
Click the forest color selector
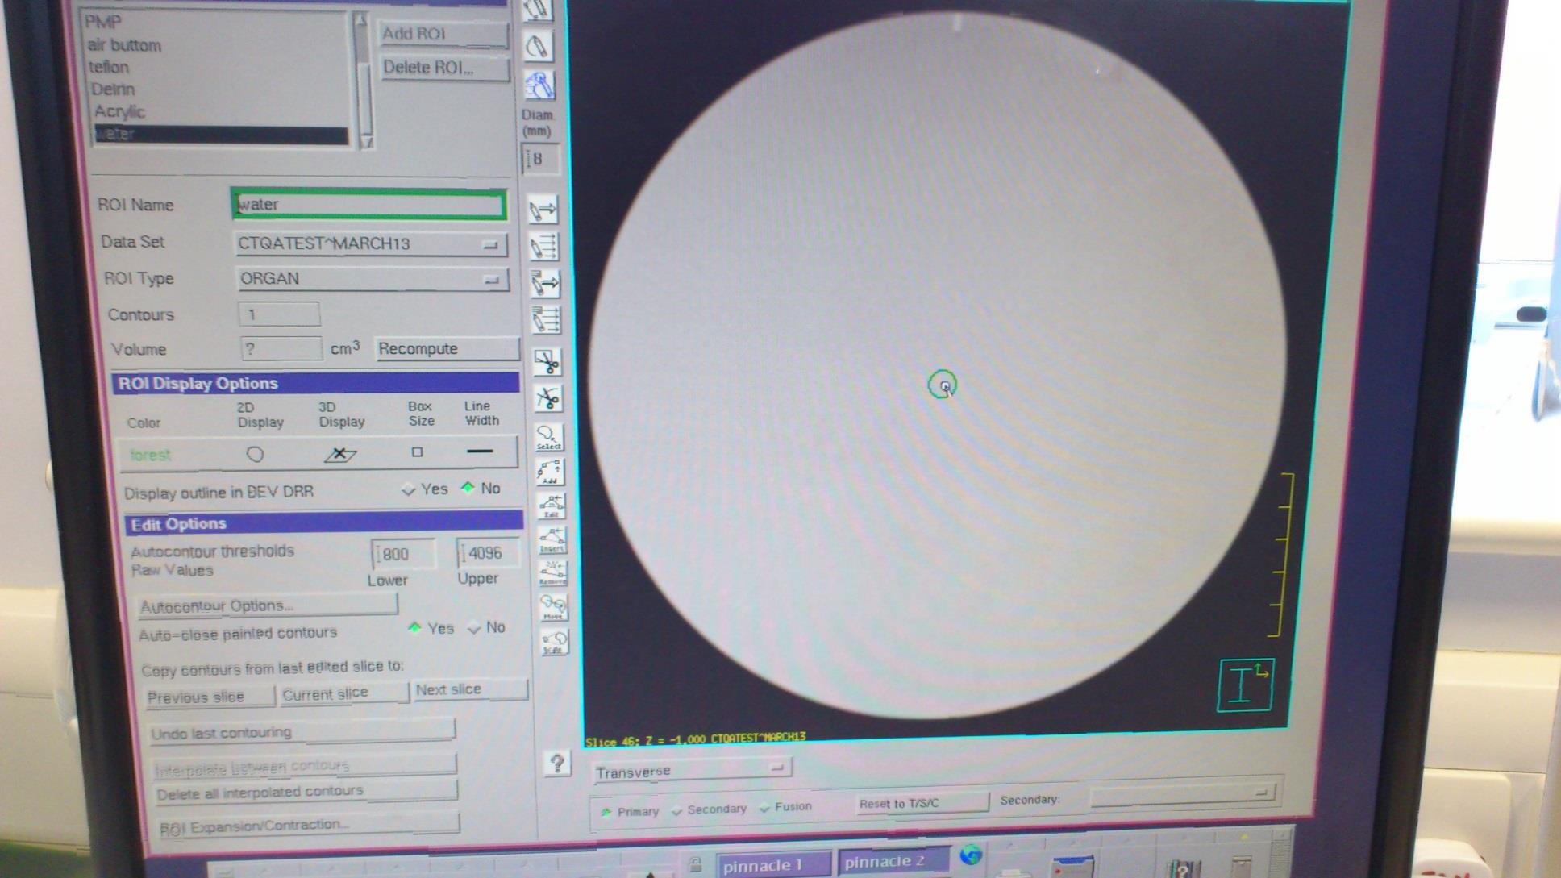[151, 456]
